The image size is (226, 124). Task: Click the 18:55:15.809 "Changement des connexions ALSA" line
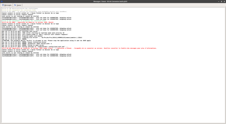pos(19,10)
